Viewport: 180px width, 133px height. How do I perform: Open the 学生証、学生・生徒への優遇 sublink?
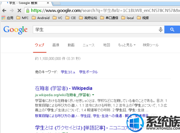[101, 116]
